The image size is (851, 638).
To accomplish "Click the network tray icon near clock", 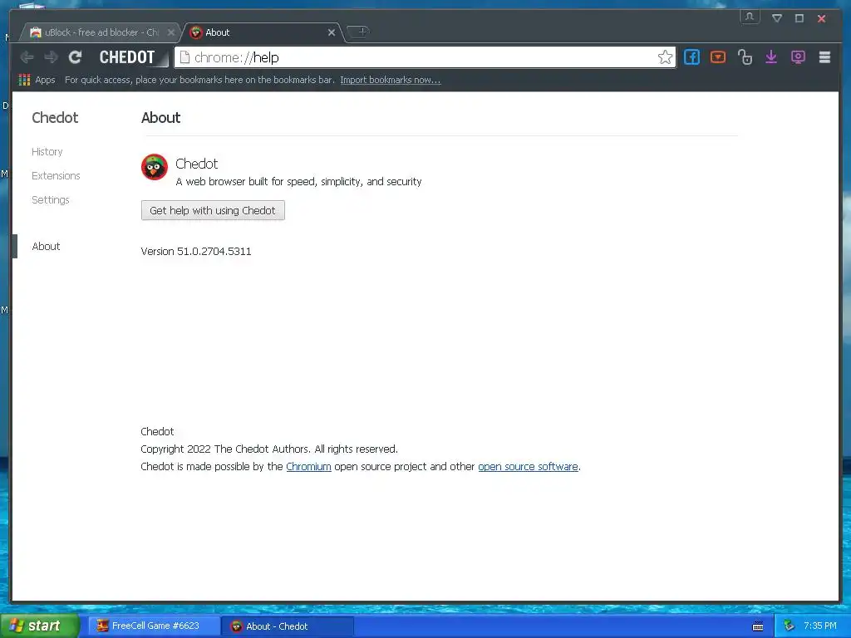I will pos(789,626).
